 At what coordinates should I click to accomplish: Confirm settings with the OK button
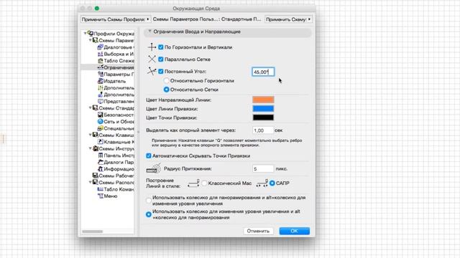(294, 231)
